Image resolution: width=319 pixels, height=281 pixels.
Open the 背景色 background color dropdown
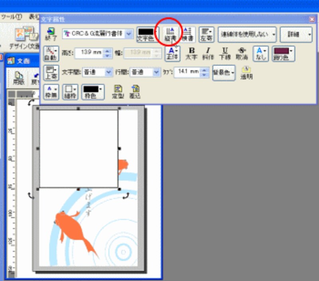tap(224, 73)
